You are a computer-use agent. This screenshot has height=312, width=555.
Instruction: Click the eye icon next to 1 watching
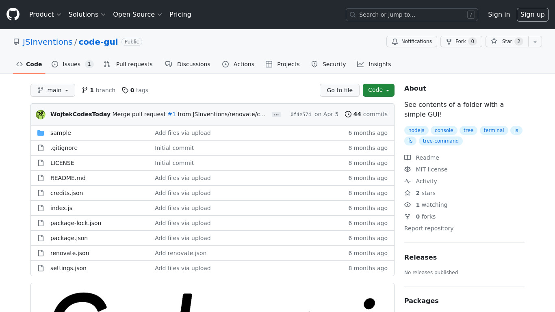coord(408,205)
